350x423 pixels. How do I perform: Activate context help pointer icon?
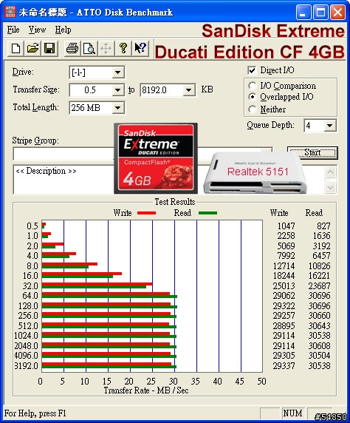(140, 49)
